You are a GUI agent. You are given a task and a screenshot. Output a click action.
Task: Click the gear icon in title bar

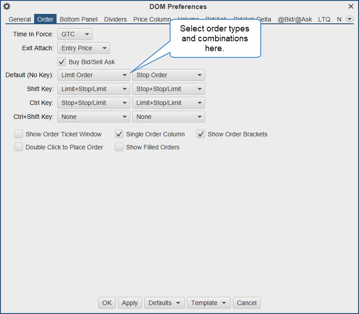click(x=7, y=6)
